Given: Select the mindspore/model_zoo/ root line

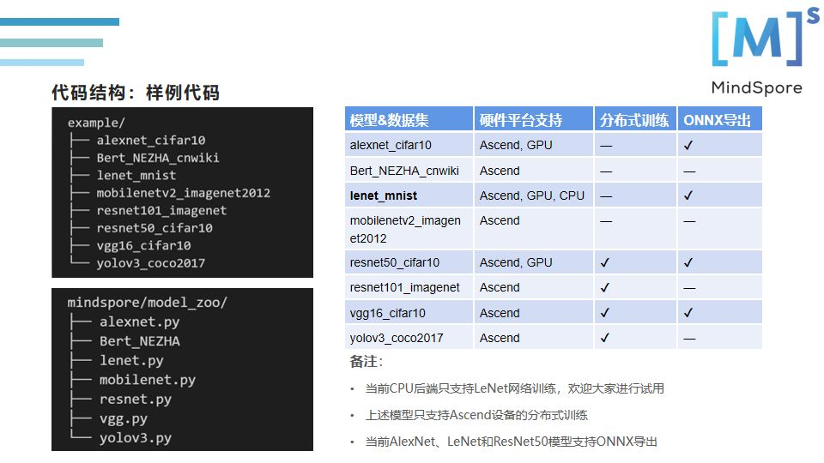Looking at the screenshot, I should coord(147,303).
